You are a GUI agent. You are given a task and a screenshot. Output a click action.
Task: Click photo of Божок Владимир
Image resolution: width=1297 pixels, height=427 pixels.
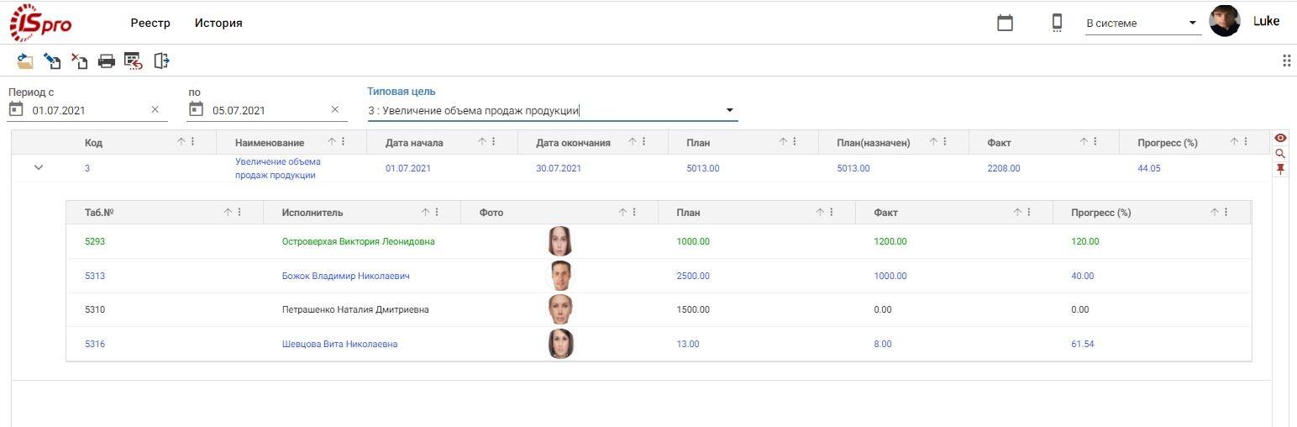[x=560, y=276]
